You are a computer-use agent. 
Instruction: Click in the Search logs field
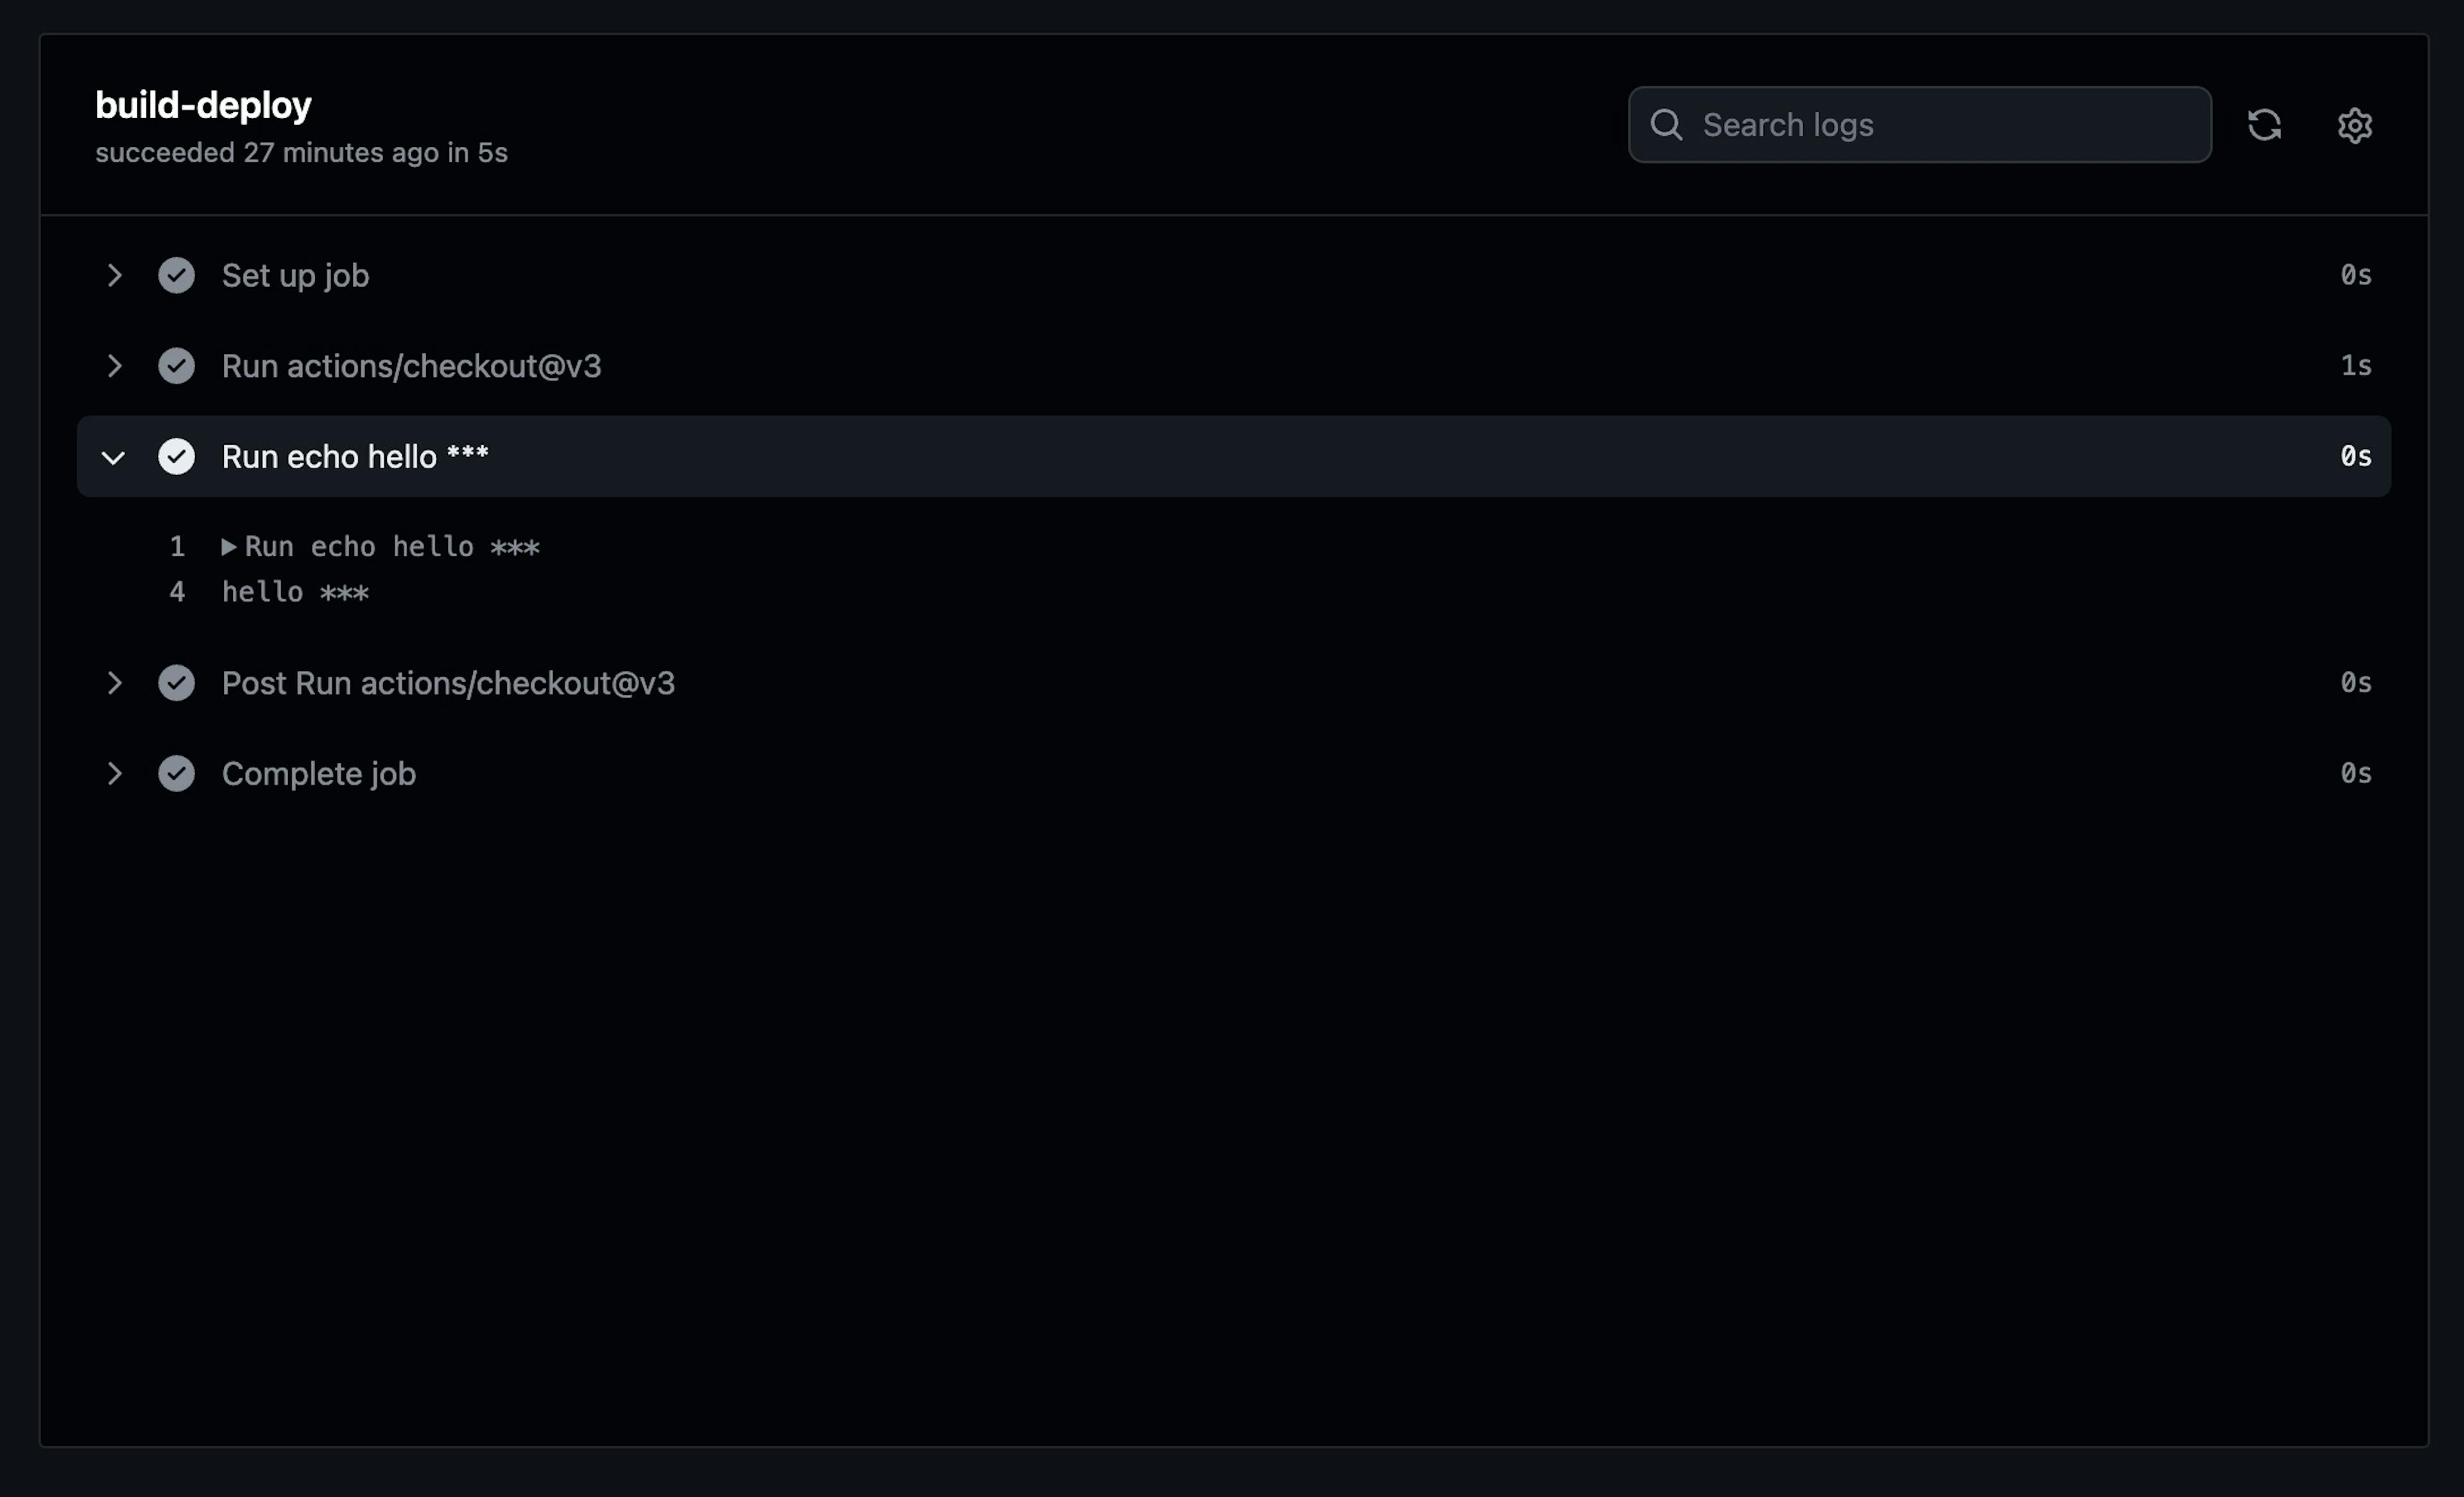[1919, 125]
